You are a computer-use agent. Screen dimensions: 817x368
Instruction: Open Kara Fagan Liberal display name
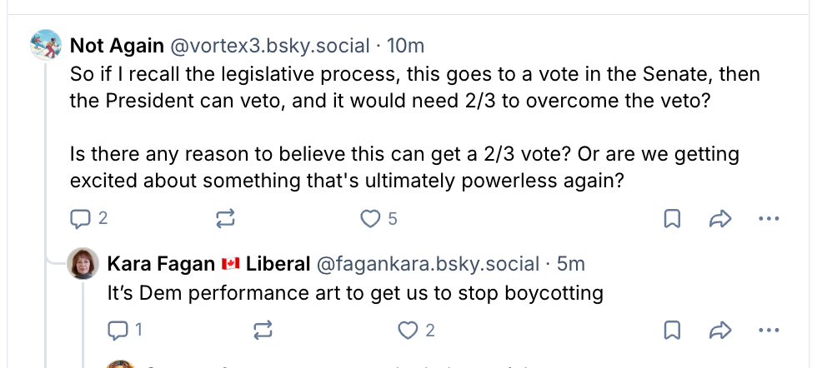208,264
